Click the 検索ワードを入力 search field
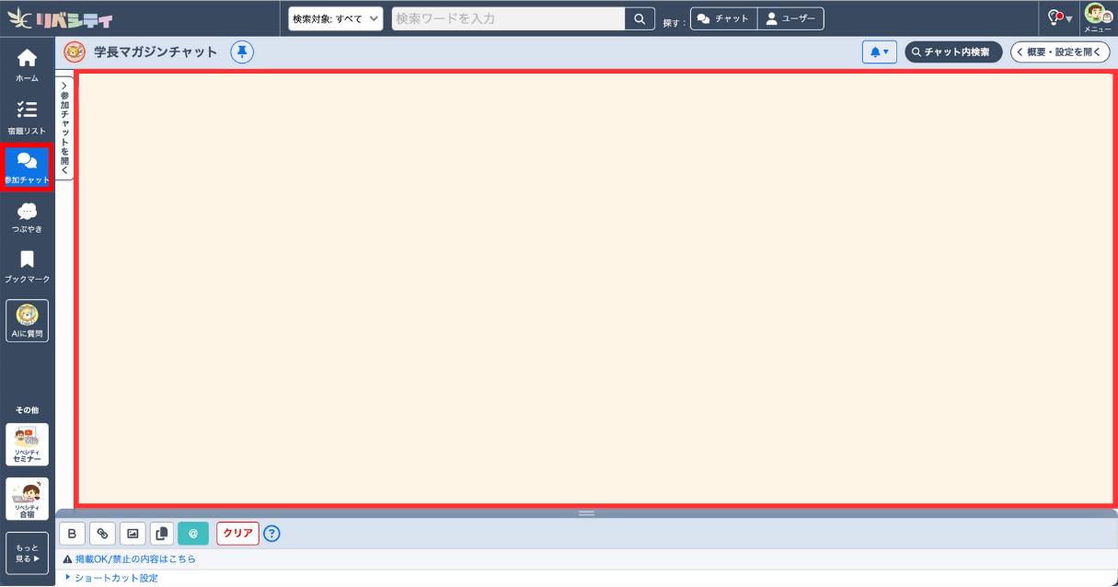The width and height of the screenshot is (1118, 587). pos(508,18)
